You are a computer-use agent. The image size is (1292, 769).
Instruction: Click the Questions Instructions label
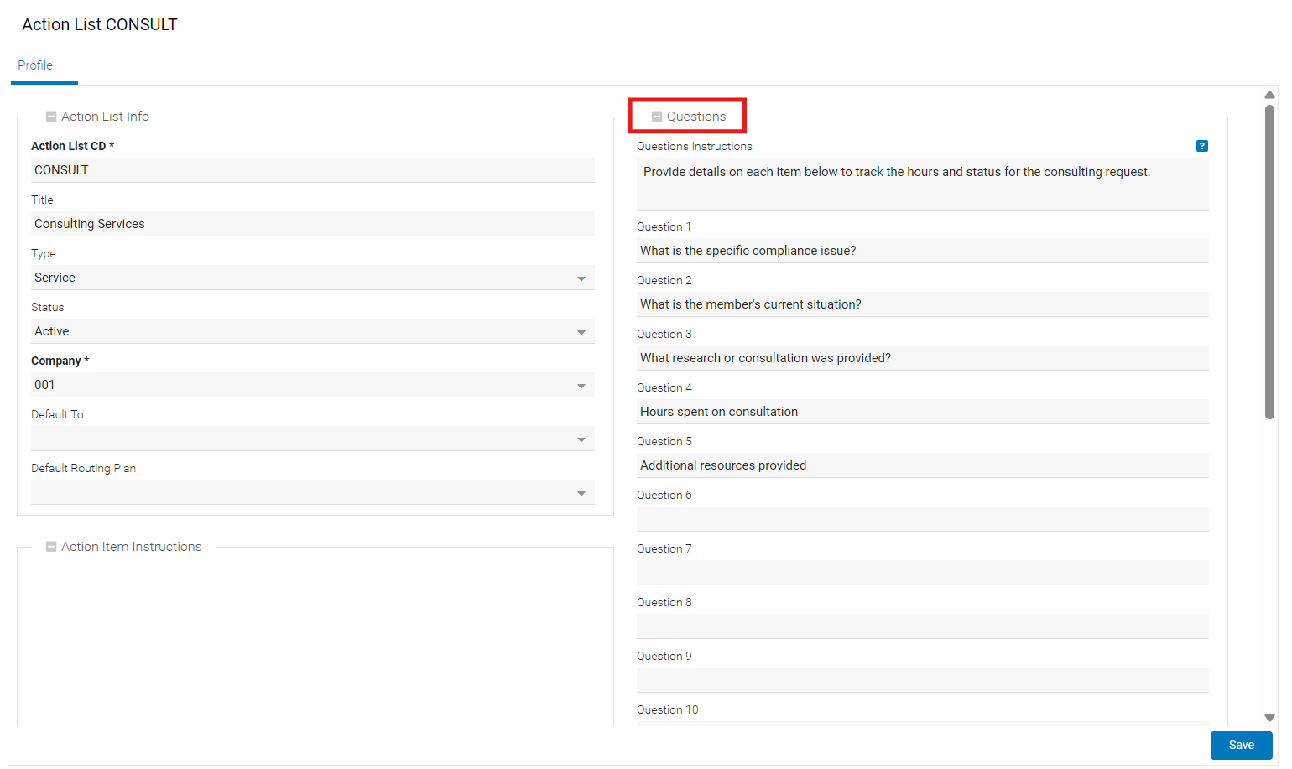695,147
